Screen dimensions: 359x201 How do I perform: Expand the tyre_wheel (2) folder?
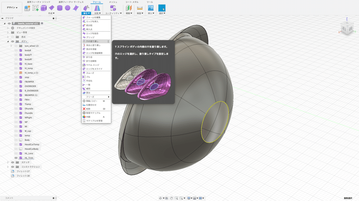point(11,46)
